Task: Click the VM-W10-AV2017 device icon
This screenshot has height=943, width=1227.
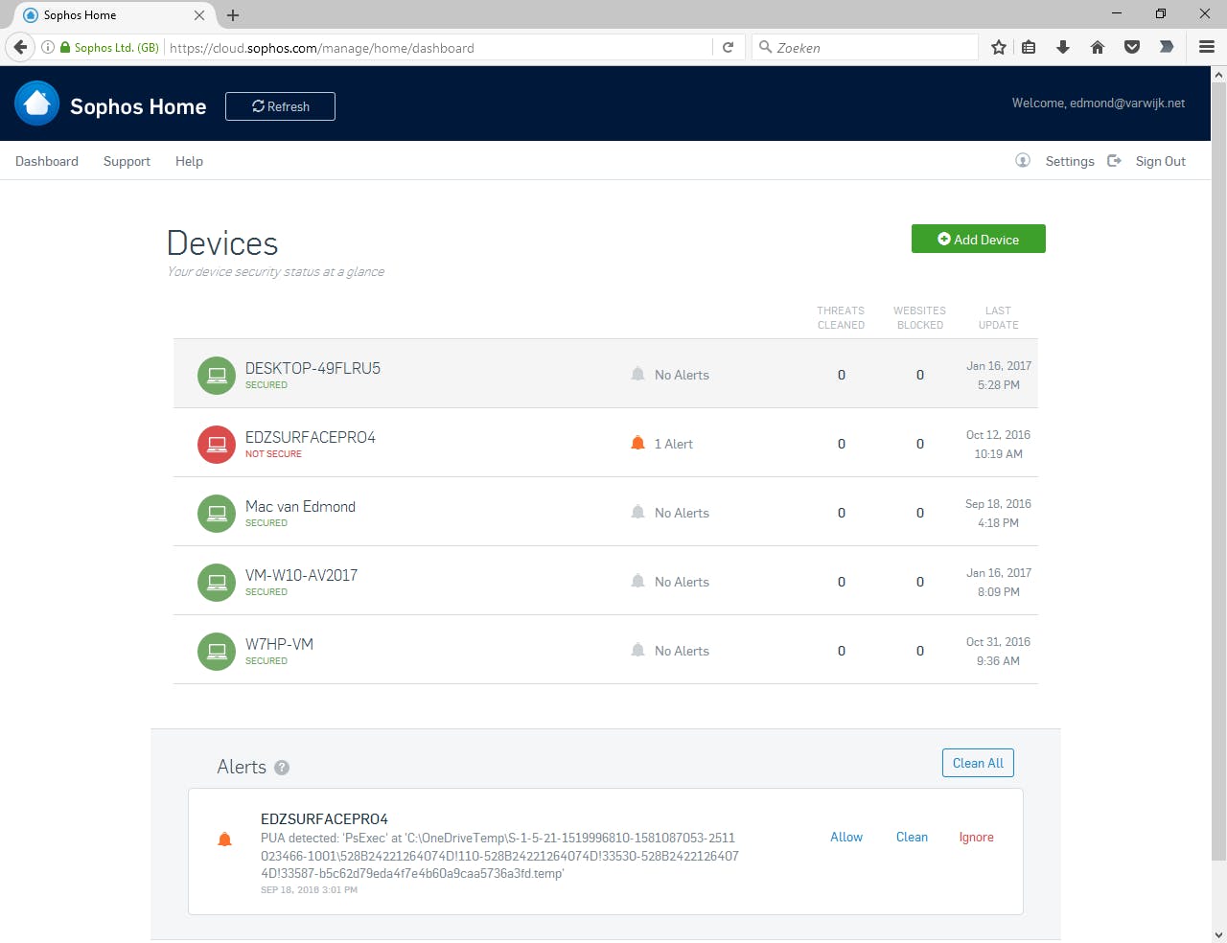Action: (x=217, y=583)
